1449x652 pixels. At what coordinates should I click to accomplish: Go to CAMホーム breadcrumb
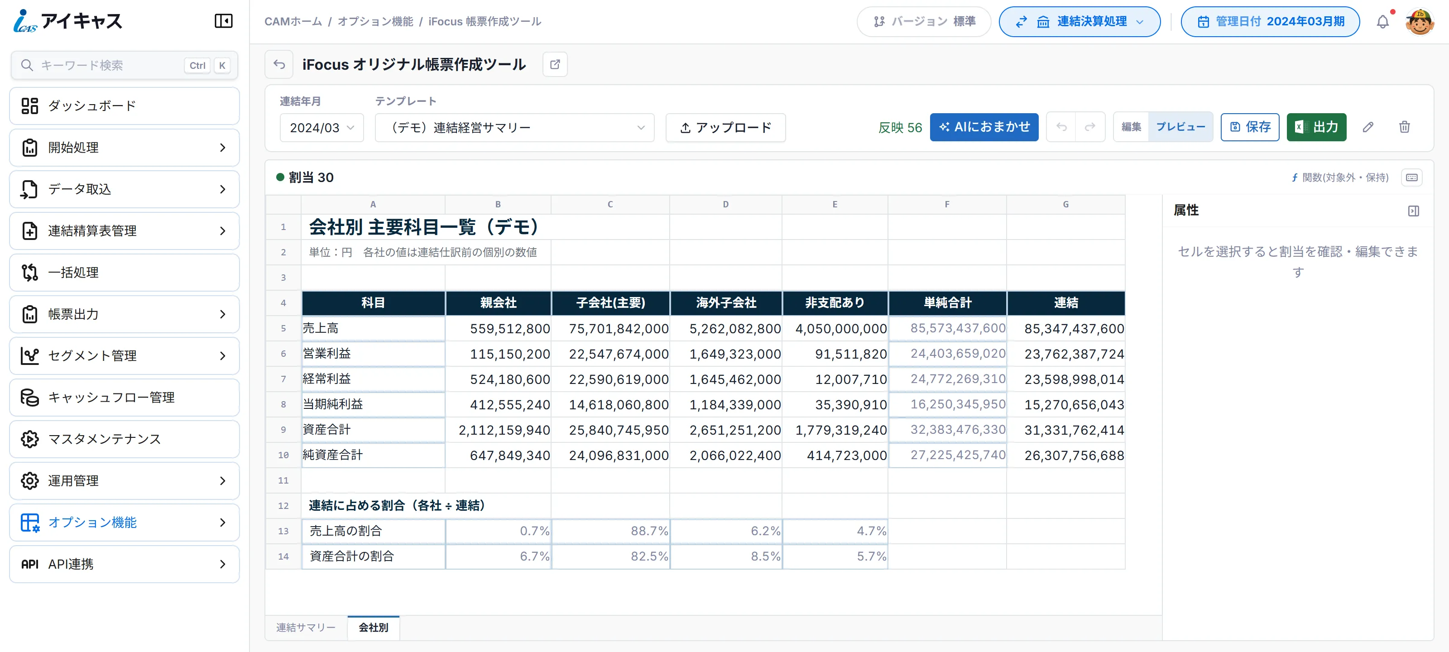pyautogui.click(x=293, y=21)
